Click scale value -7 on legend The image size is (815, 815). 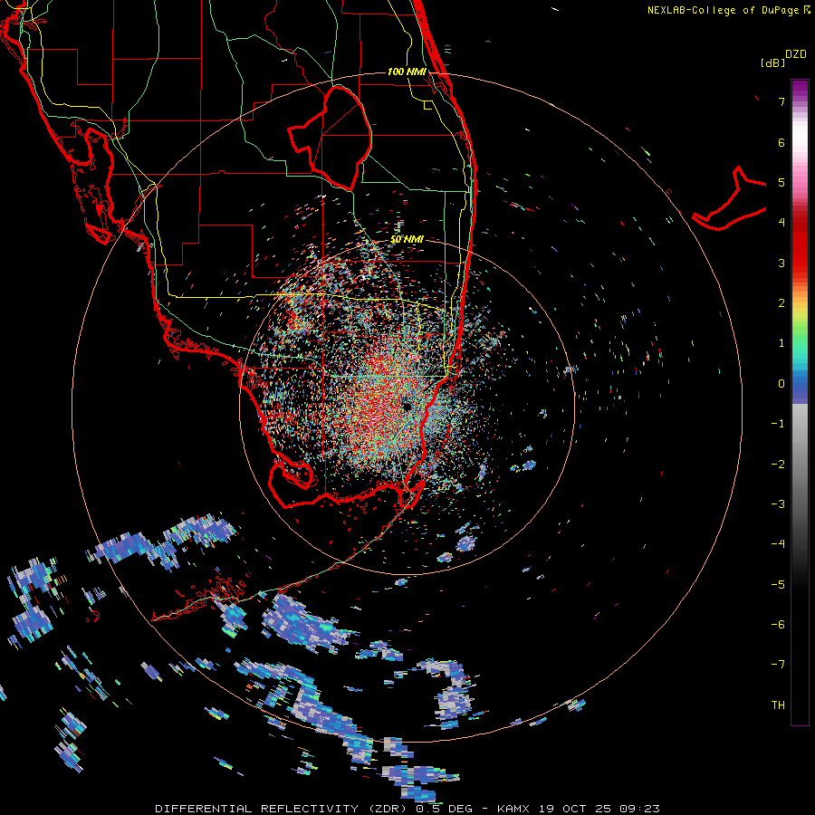778,665
